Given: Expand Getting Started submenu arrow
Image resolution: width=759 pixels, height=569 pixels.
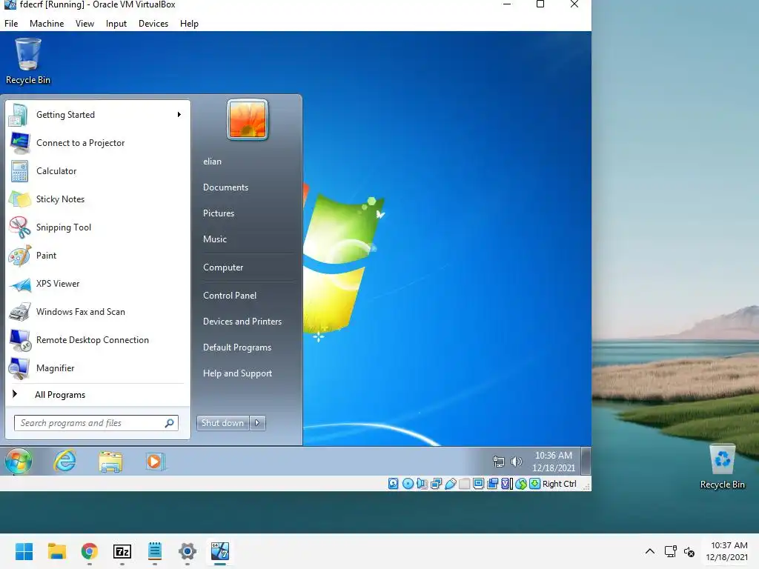Looking at the screenshot, I should coord(179,115).
